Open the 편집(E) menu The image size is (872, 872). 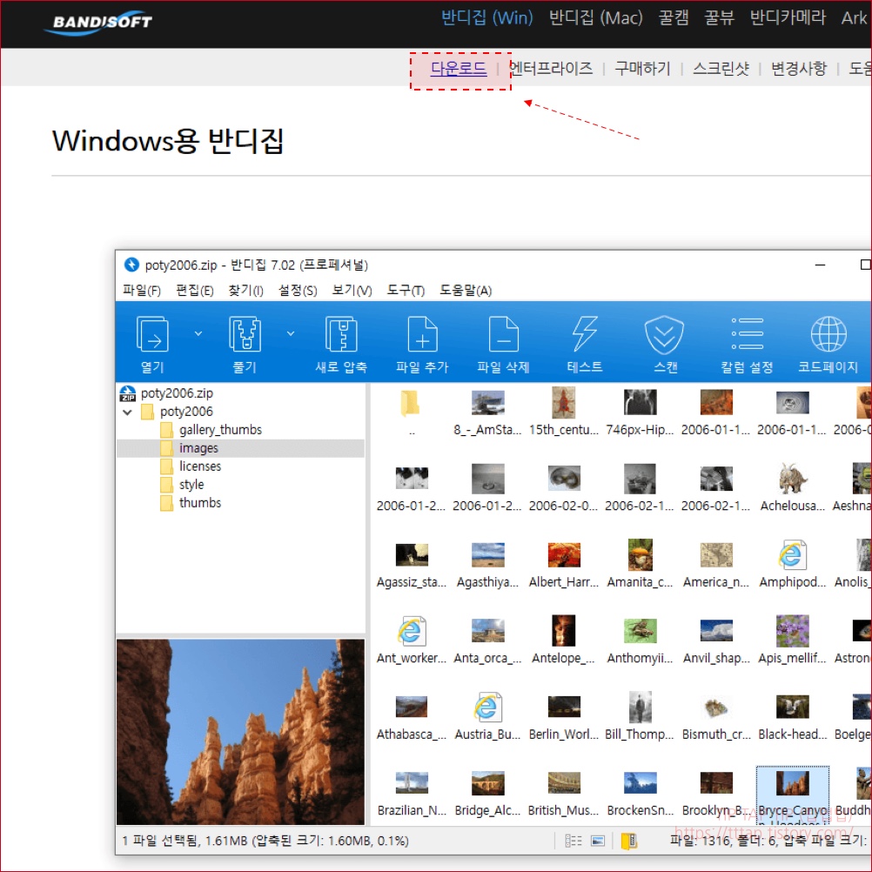tap(195, 291)
